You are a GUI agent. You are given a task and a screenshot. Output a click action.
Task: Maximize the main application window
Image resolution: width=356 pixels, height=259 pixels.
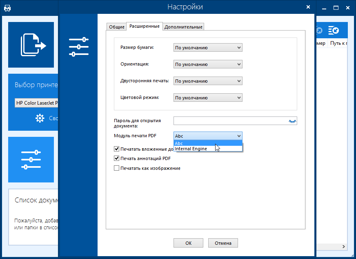336,8
